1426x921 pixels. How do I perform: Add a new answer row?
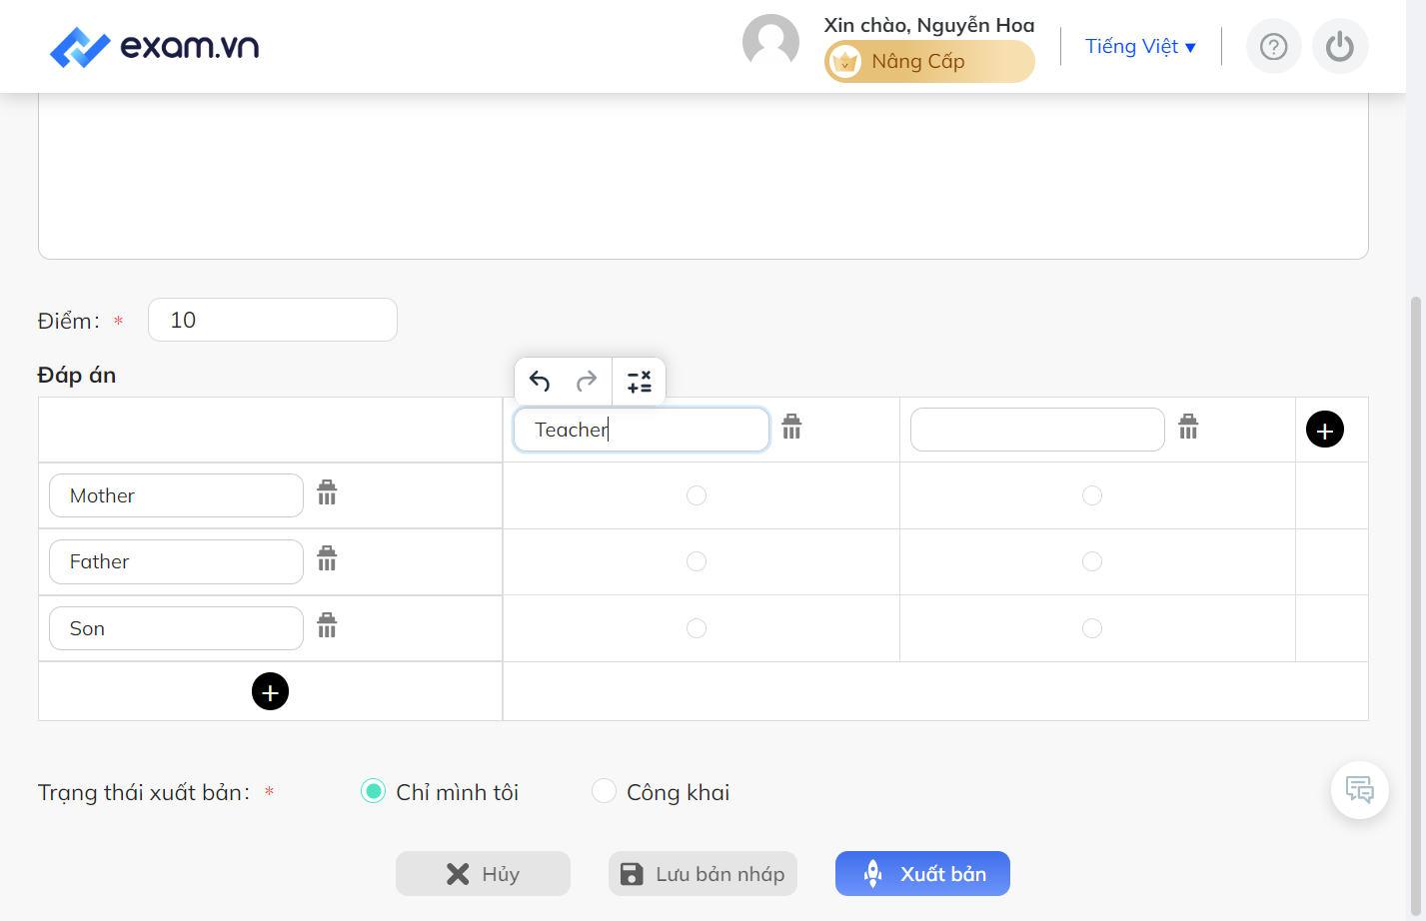coord(270,691)
